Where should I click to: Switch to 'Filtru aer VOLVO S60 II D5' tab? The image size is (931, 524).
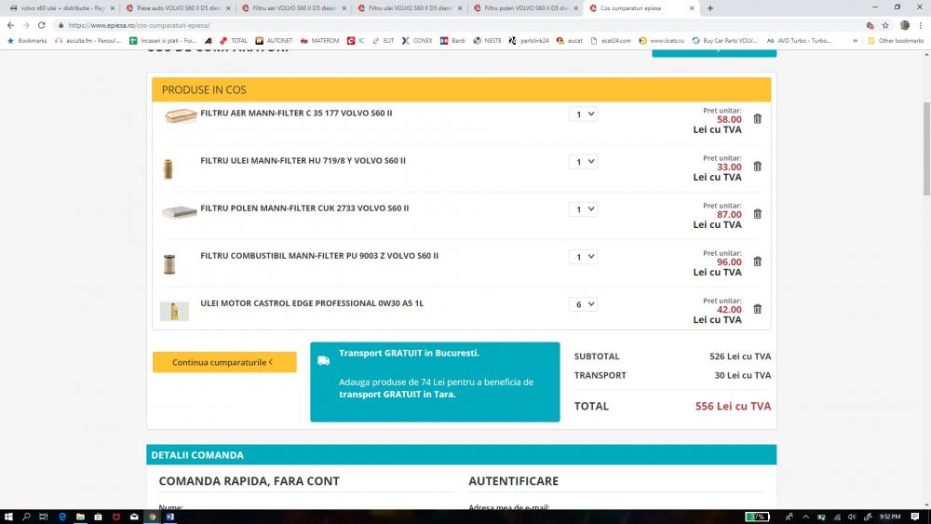click(x=292, y=8)
